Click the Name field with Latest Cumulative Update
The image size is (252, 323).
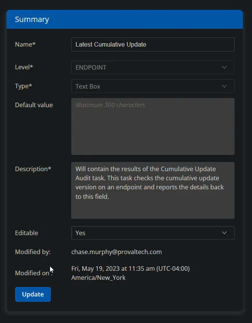pos(153,45)
